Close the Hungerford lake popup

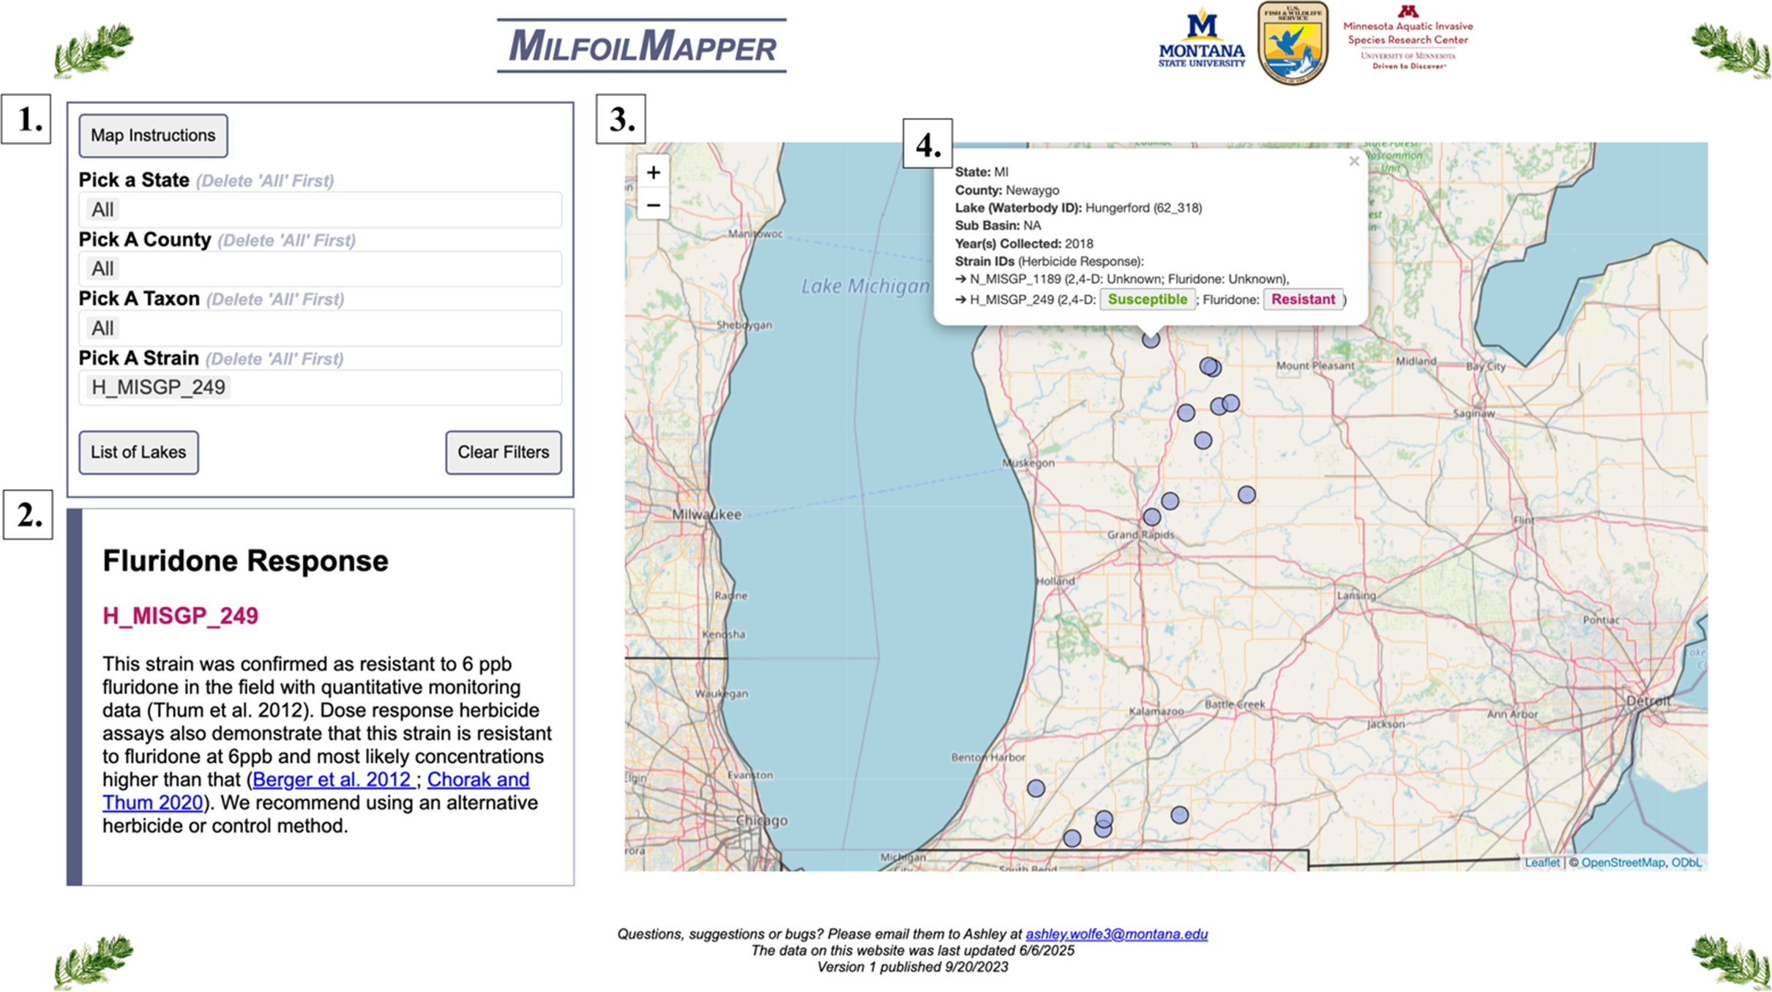[1353, 161]
